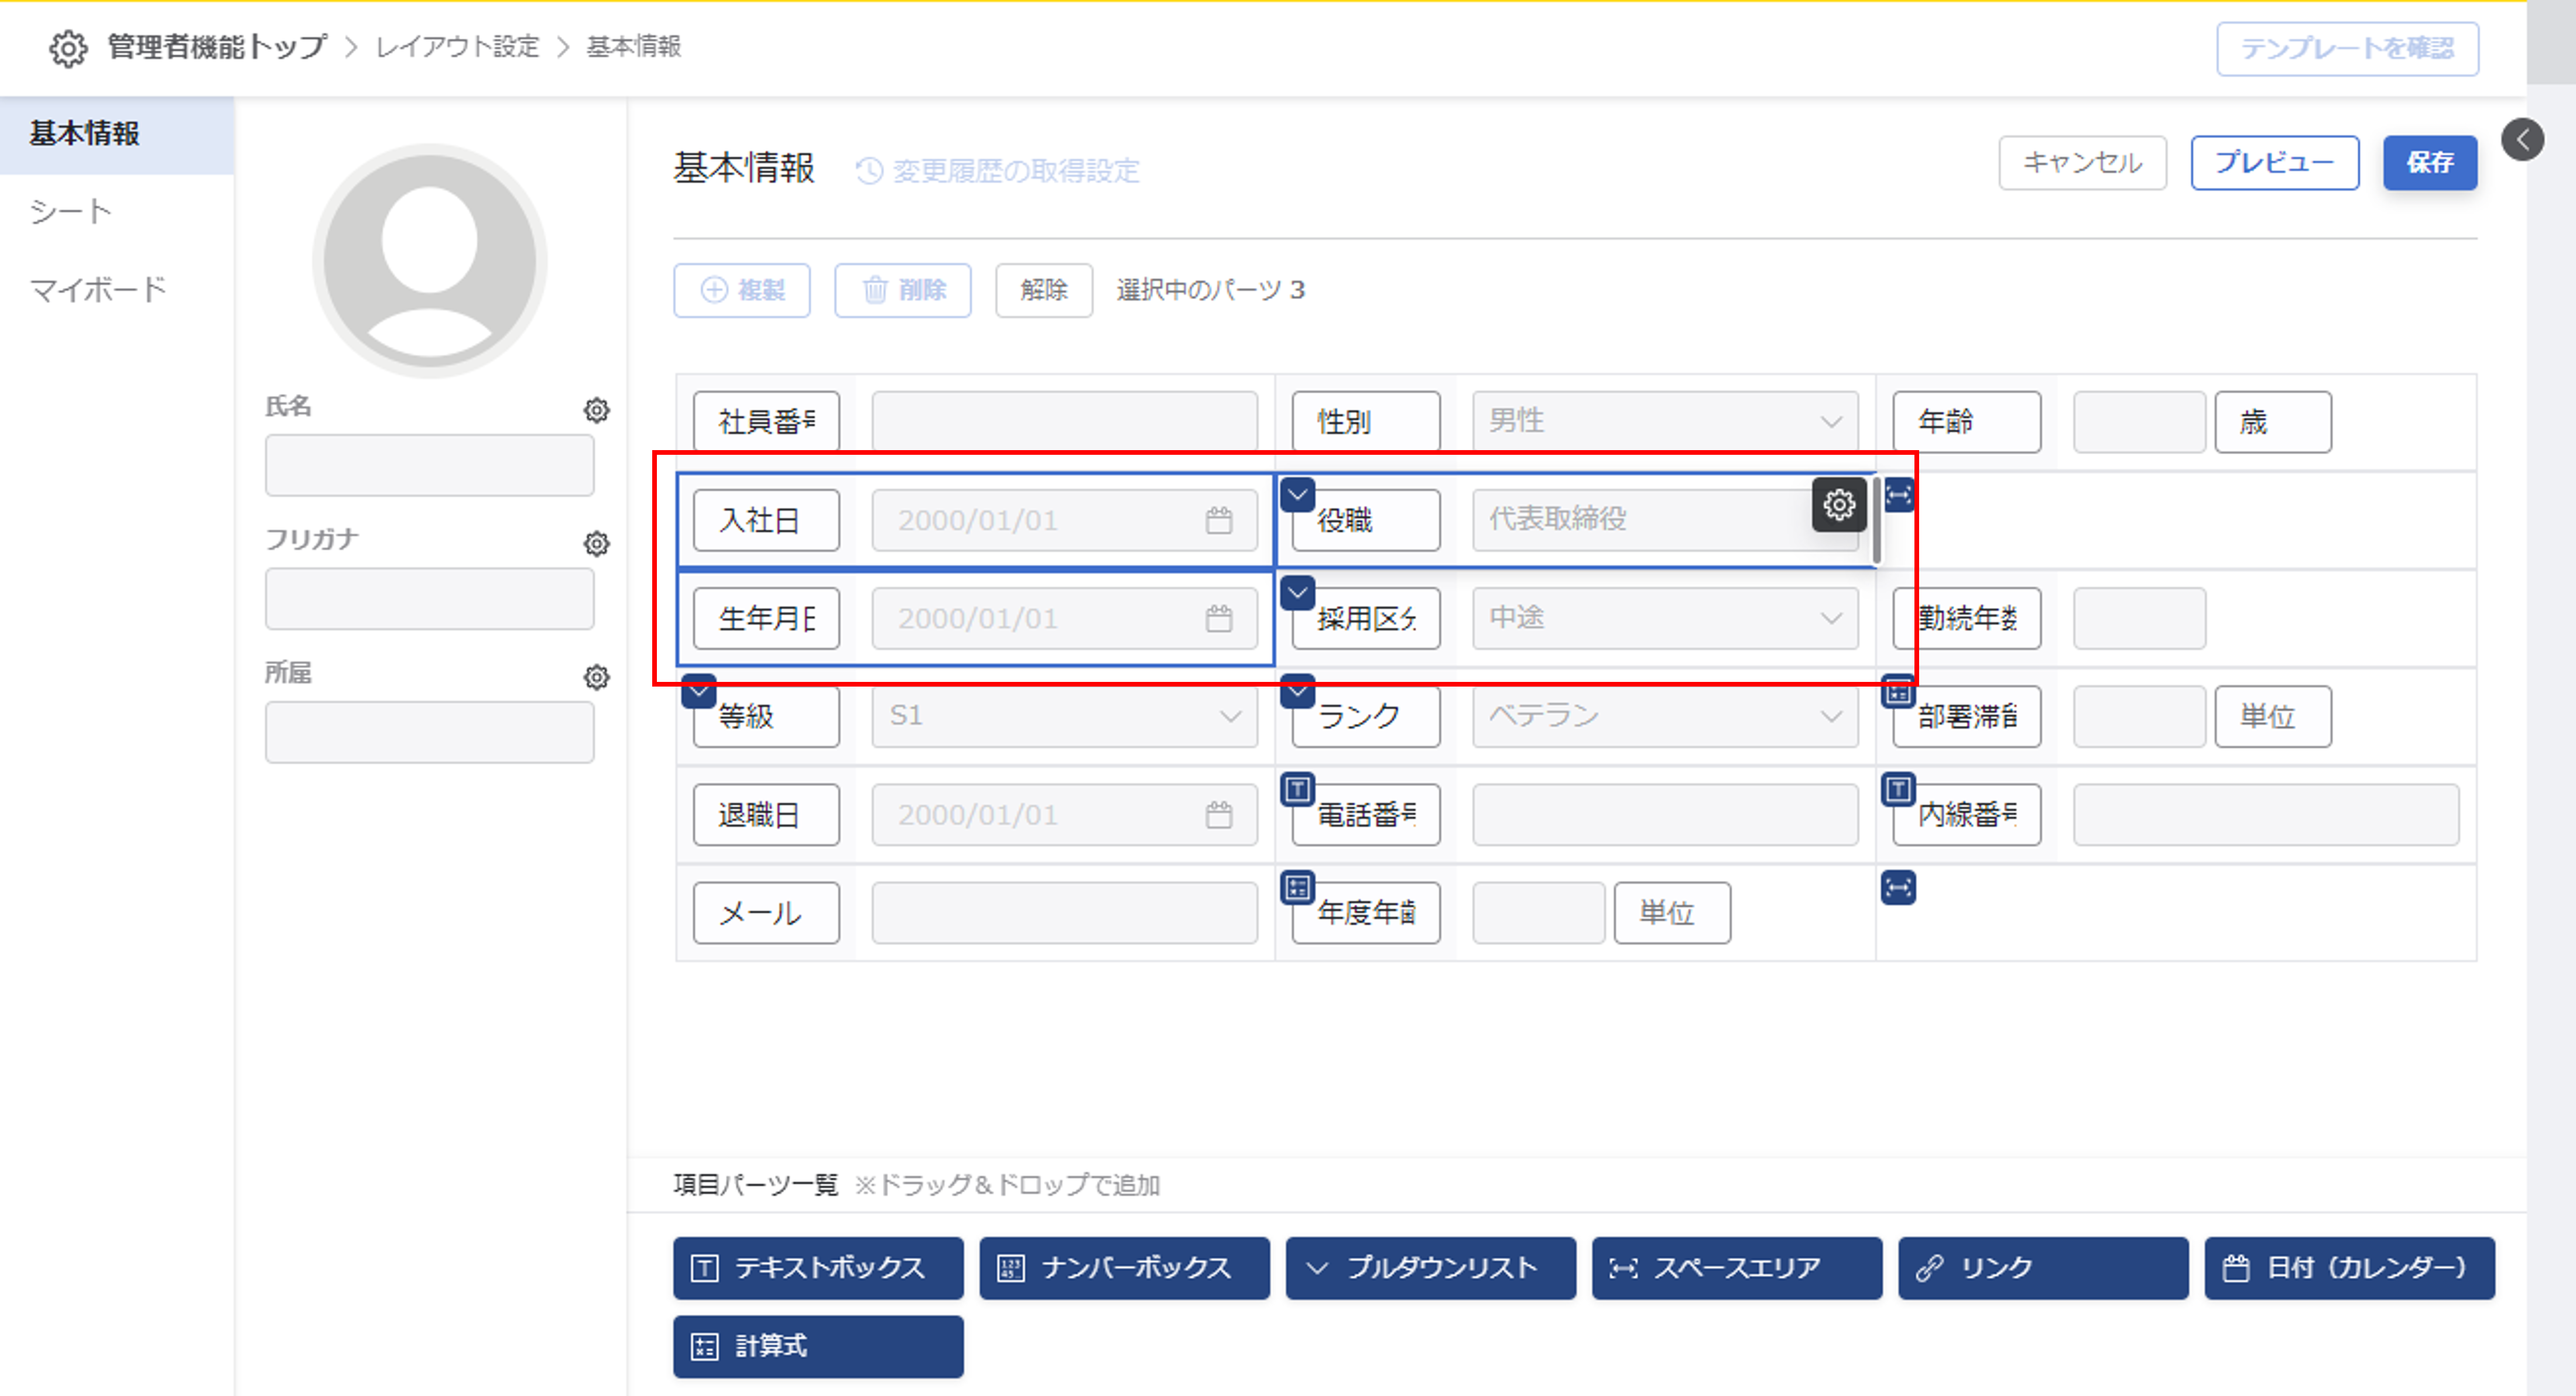
Task: Open settings gear beside フリガナ field
Action: (596, 543)
